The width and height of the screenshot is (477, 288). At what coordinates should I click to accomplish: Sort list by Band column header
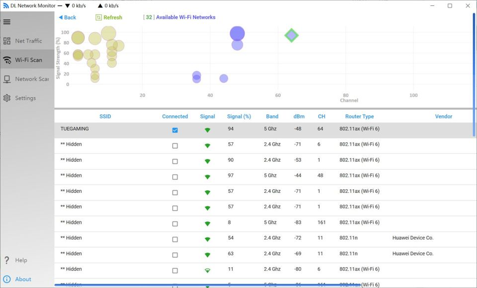pyautogui.click(x=272, y=117)
